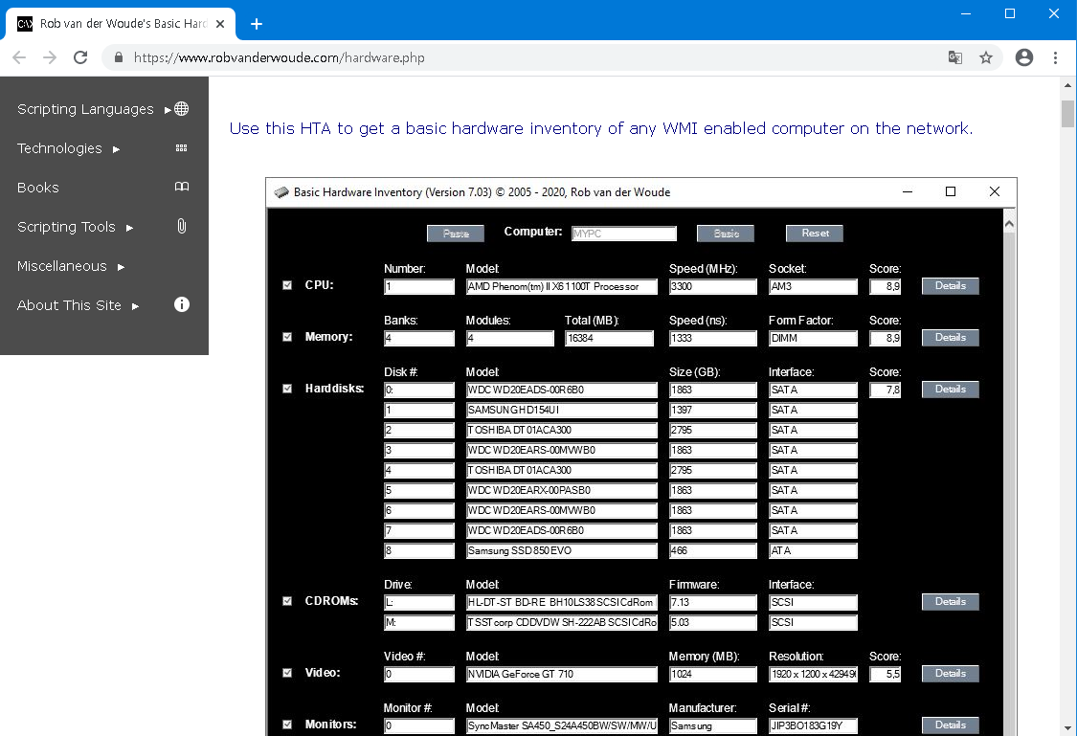Click the Samsung SSD 850 EVO model field
1077x736 pixels.
pyautogui.click(x=561, y=550)
